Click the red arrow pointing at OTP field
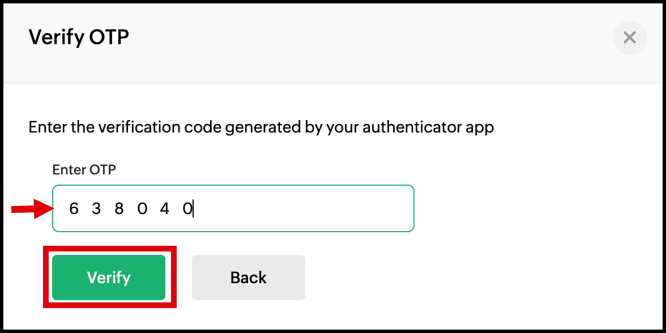Viewport: 666px width, 333px height. click(32, 208)
